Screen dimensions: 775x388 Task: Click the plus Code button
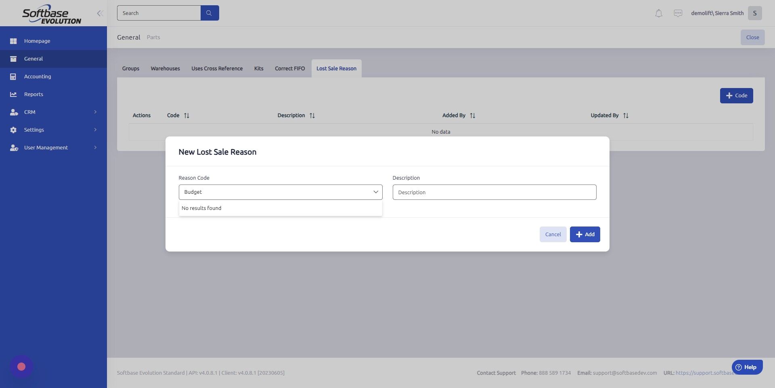coord(736,96)
